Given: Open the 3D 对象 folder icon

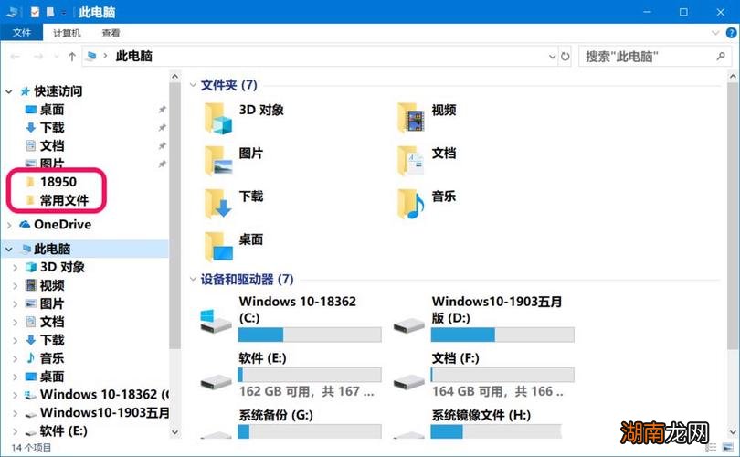Looking at the screenshot, I should pos(218,118).
